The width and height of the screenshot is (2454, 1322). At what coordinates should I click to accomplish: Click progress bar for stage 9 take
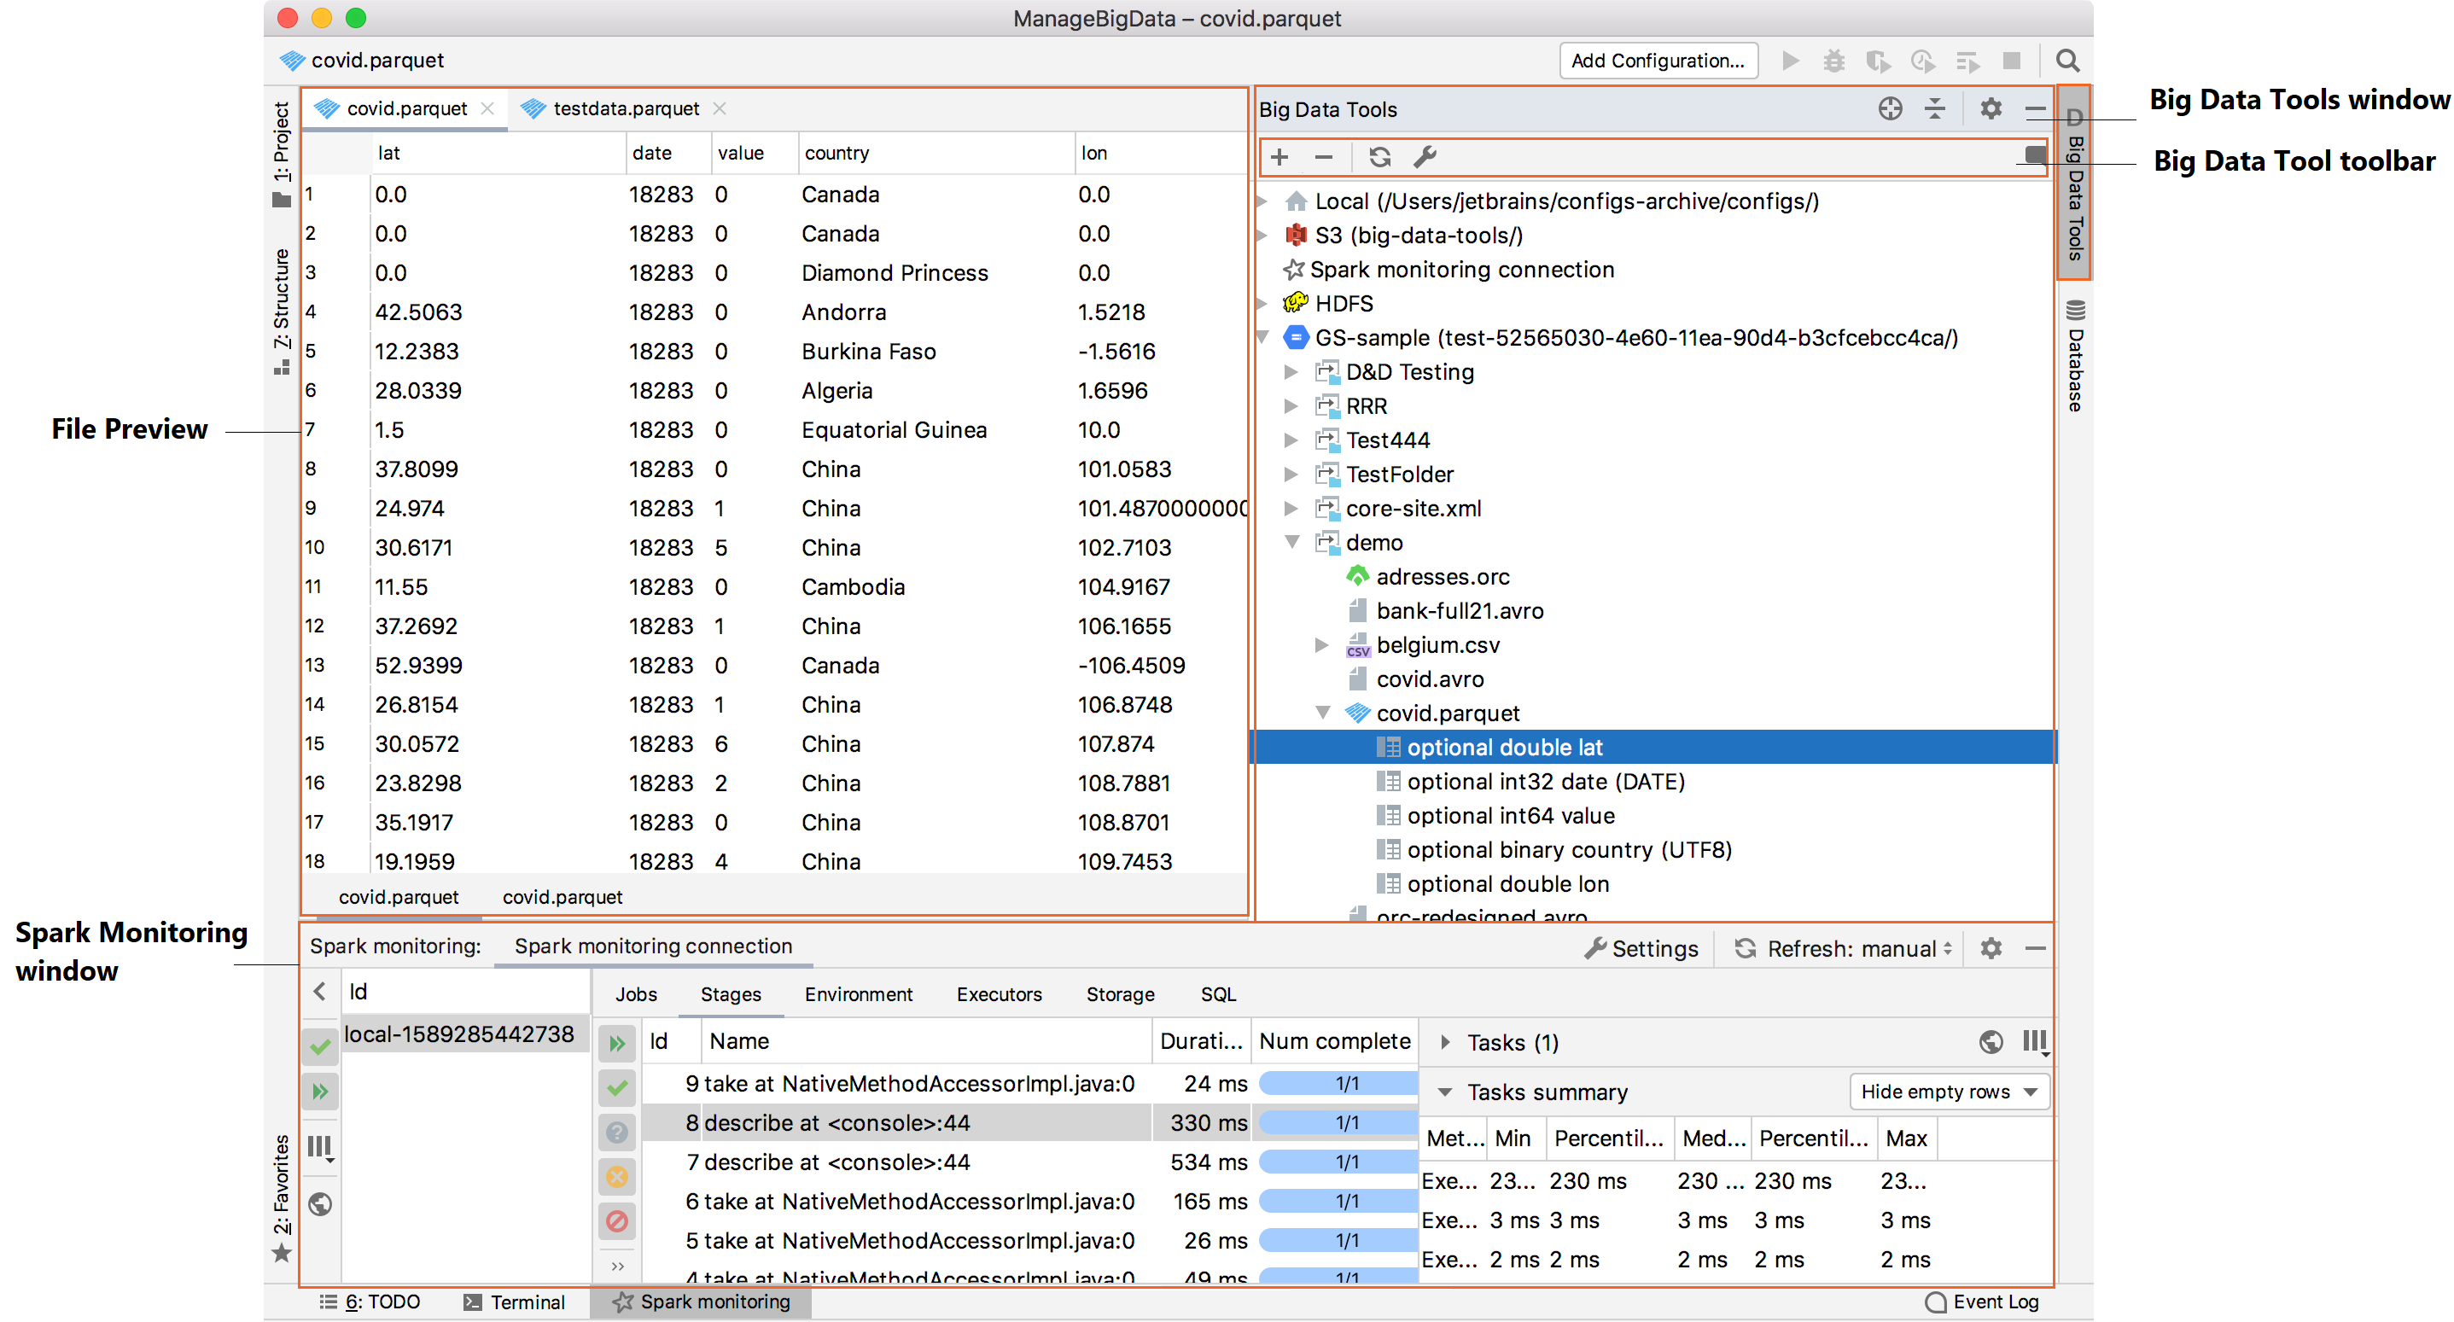(x=1338, y=1083)
